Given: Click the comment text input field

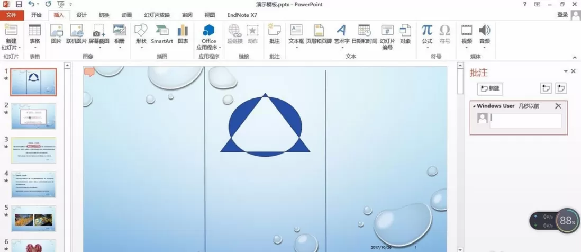Looking at the screenshot, I should point(525,121).
